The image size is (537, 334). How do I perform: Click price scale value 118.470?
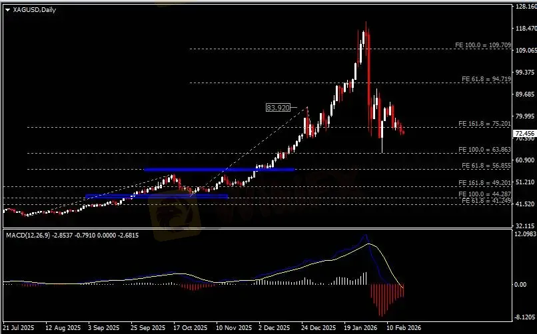526,29
